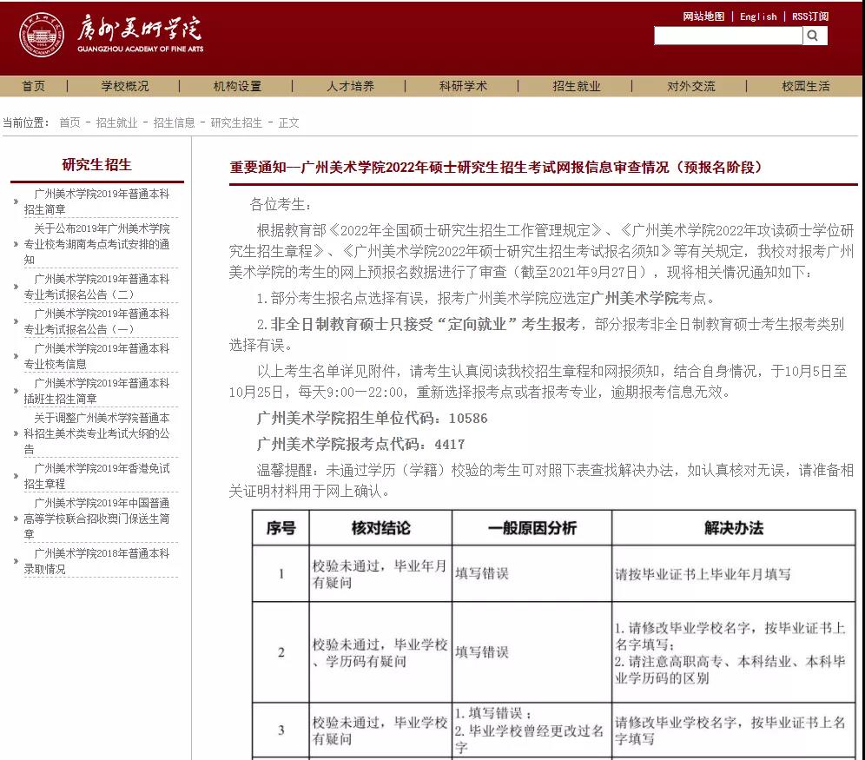This screenshot has width=865, height=760.
Task: Click arrow bullet beside 2018年普通本科录取情况
Action: click(x=16, y=561)
